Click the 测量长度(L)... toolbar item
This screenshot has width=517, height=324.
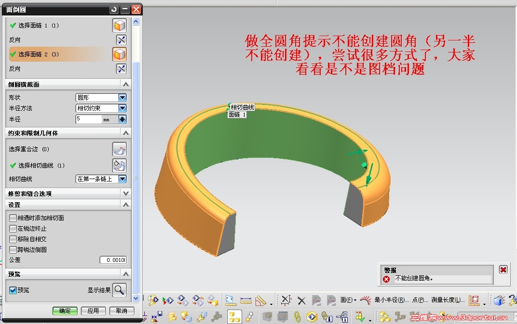point(448,300)
